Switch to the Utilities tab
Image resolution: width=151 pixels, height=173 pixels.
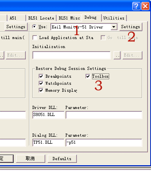(x=114, y=18)
